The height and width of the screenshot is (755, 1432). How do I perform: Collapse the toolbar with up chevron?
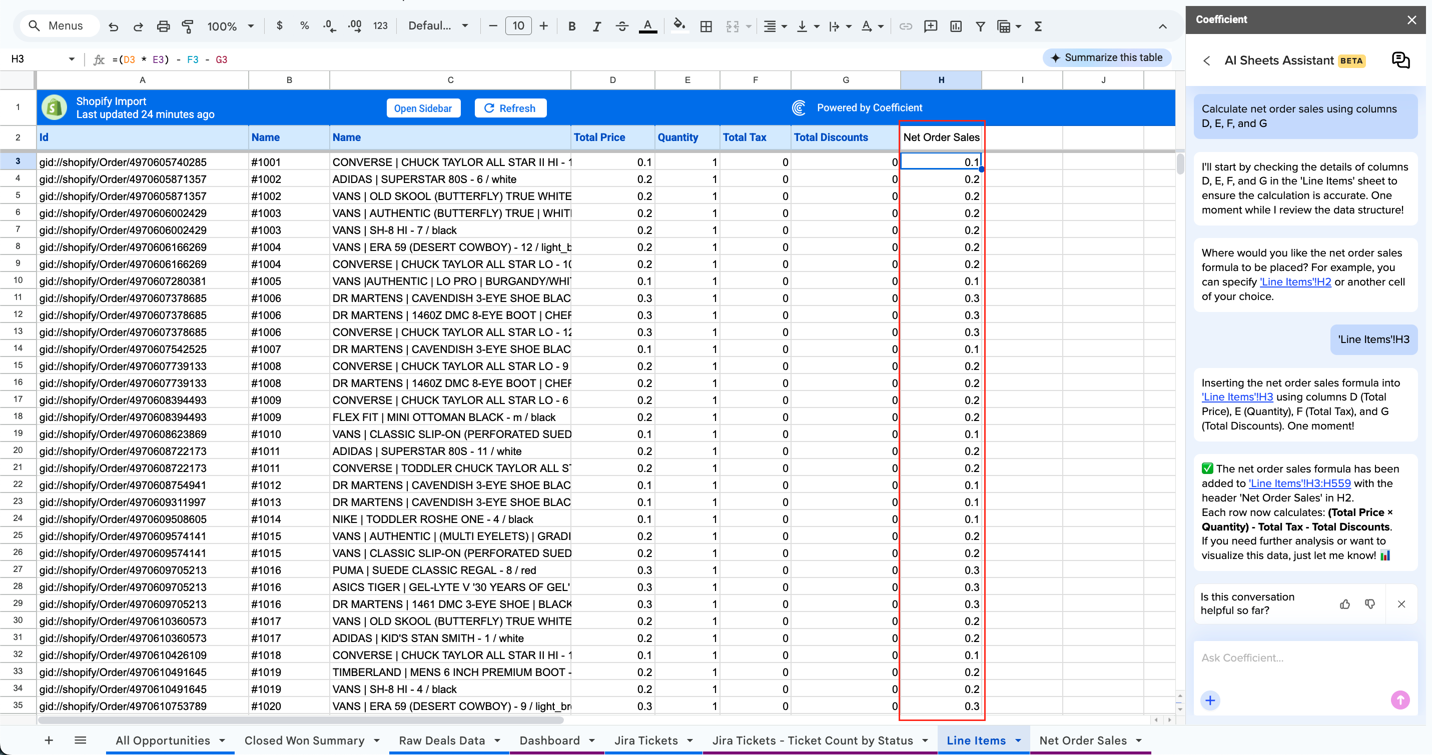pyautogui.click(x=1162, y=26)
